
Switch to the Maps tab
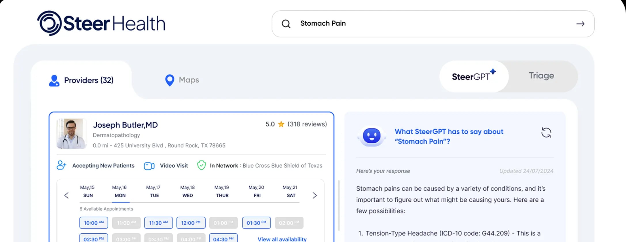[x=182, y=80]
